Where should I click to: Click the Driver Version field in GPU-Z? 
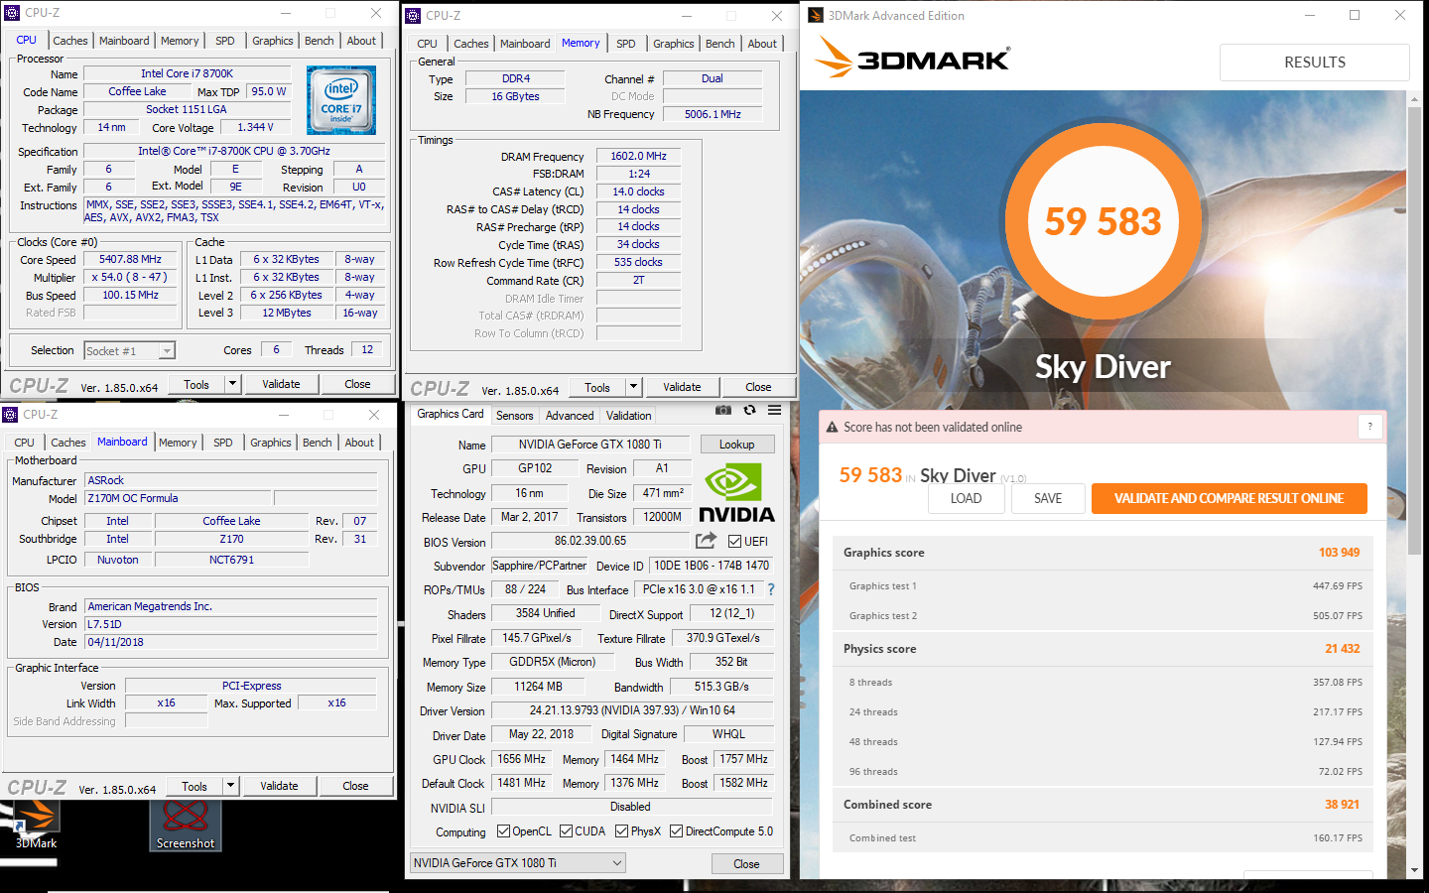coord(632,710)
